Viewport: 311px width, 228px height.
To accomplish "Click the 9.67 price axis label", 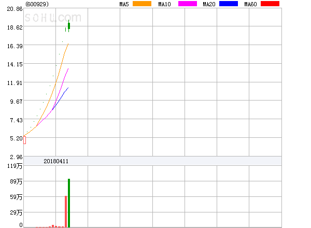I will coord(16,102).
